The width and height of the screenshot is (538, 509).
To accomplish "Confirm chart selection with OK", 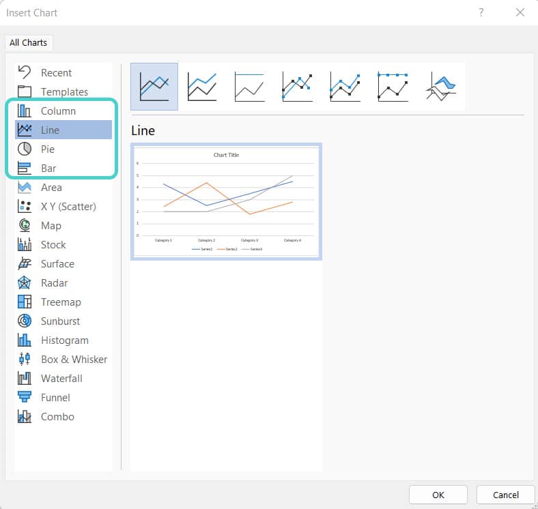I will [438, 495].
